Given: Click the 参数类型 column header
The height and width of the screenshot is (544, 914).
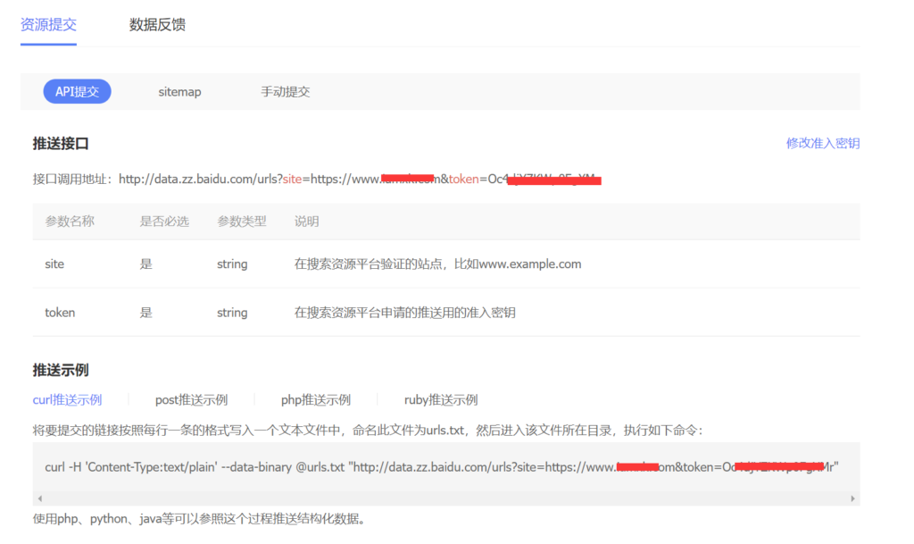Looking at the screenshot, I should pyautogui.click(x=242, y=222).
